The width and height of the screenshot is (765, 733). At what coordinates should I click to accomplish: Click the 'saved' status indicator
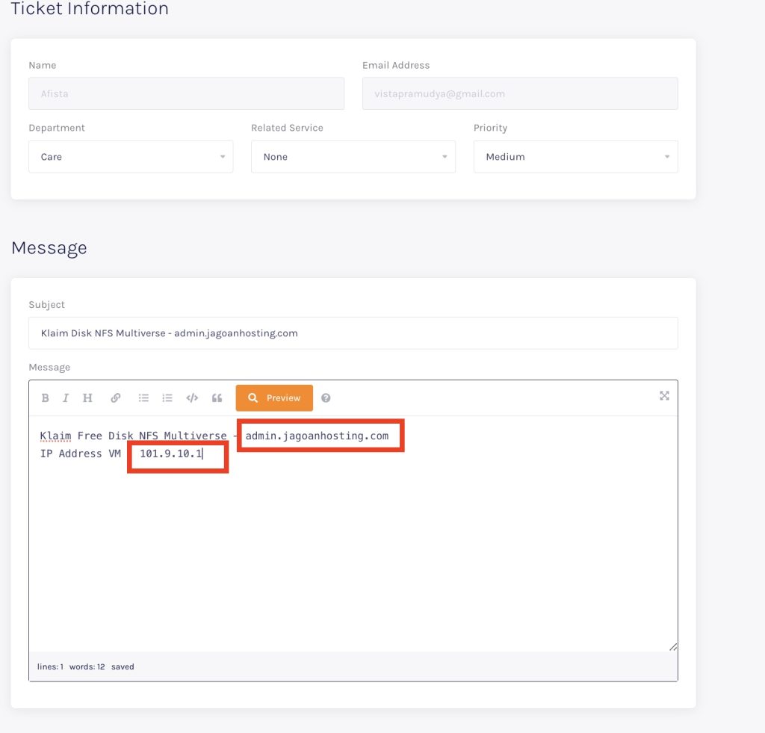(123, 666)
